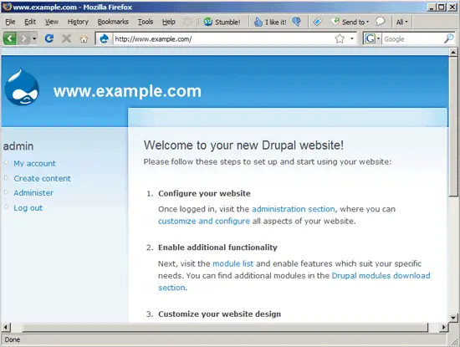Open the All topics dropdown

pyautogui.click(x=402, y=22)
